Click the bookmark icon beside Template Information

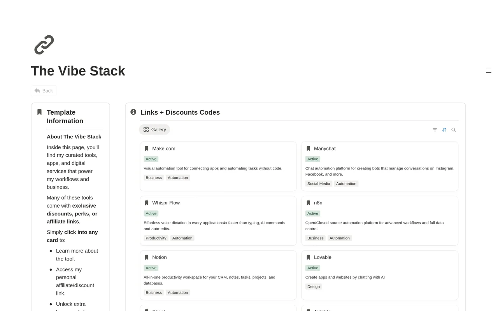point(39,112)
